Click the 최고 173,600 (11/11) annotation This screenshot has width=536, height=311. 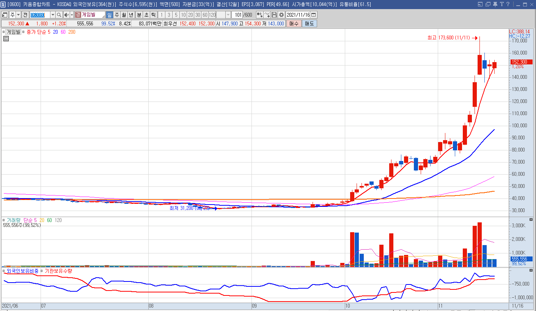[448, 38]
